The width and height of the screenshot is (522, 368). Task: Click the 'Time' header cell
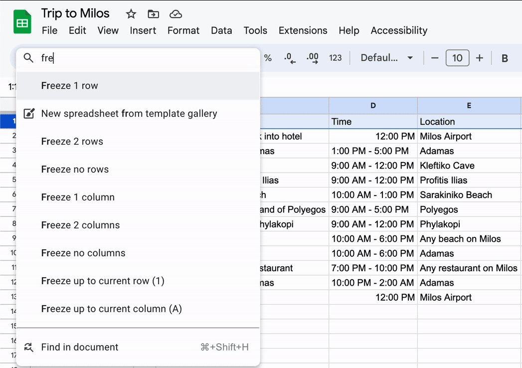pyautogui.click(x=373, y=122)
